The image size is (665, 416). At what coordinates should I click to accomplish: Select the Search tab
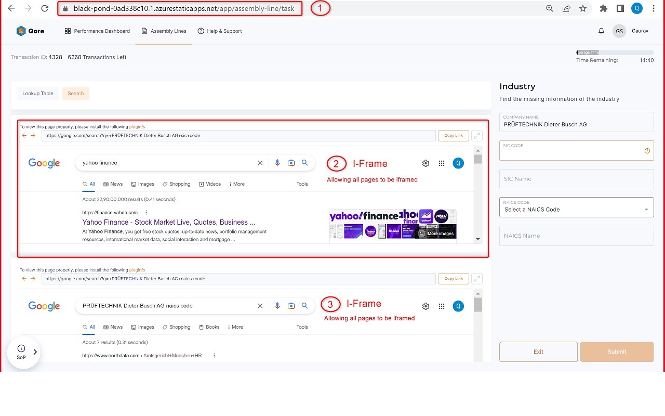tap(76, 94)
